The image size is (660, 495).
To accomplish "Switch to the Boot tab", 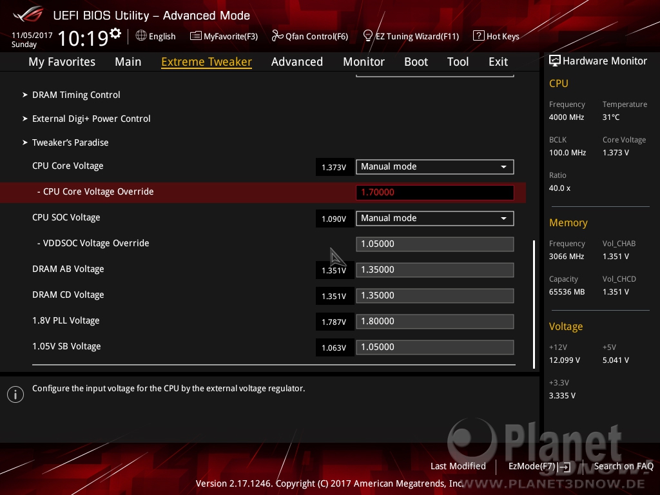I will 416,61.
